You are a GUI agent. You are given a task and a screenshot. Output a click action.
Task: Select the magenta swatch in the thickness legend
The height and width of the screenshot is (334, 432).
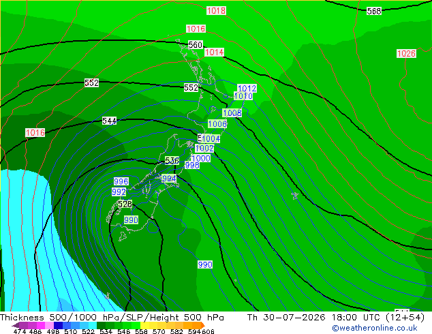pos(41,325)
